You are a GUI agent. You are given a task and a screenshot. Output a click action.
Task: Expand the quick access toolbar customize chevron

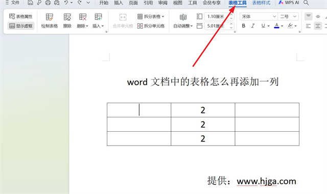(x=88, y=3)
